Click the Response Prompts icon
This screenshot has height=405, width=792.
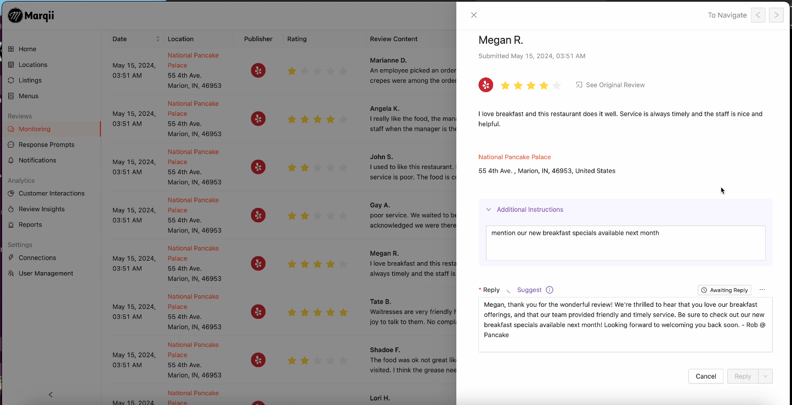(11, 145)
